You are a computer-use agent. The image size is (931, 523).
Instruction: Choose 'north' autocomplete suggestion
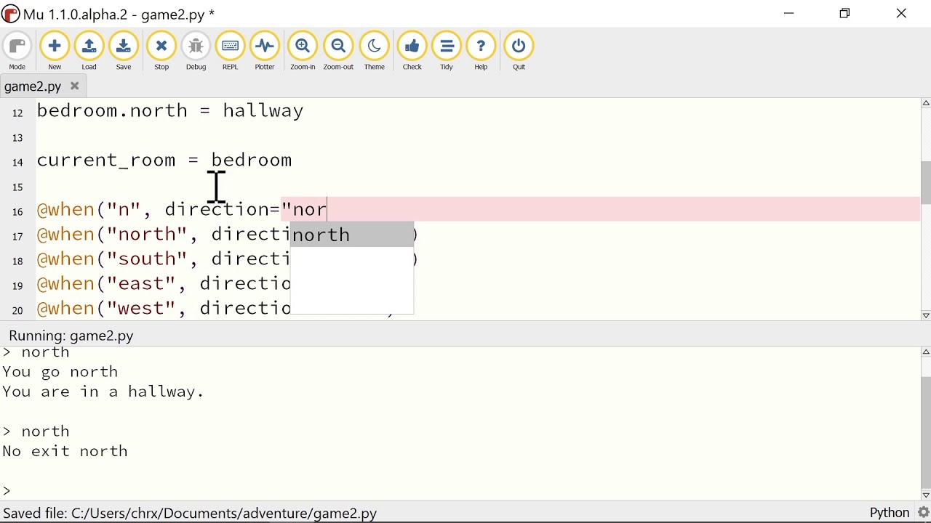pos(353,235)
